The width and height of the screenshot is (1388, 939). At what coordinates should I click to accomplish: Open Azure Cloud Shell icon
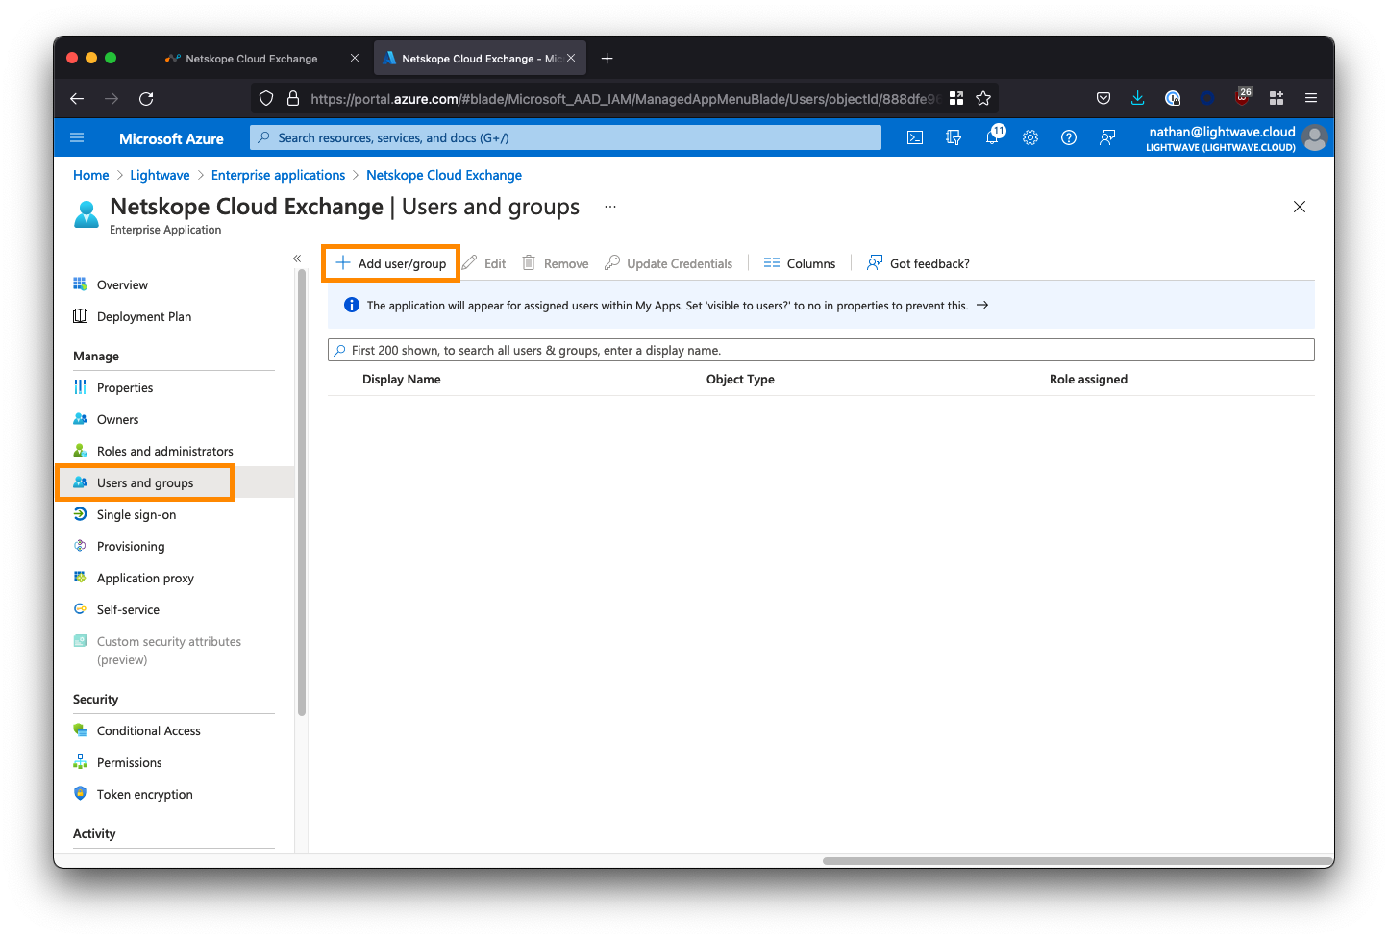915,137
